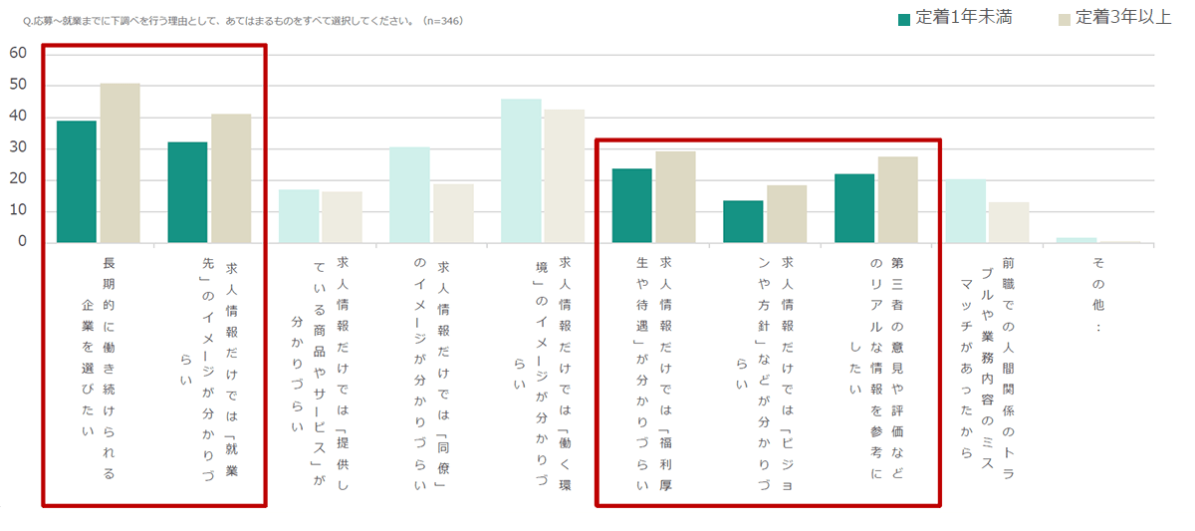
Task: Select the 定着3年以上 legend label text
Action: pos(1122,18)
